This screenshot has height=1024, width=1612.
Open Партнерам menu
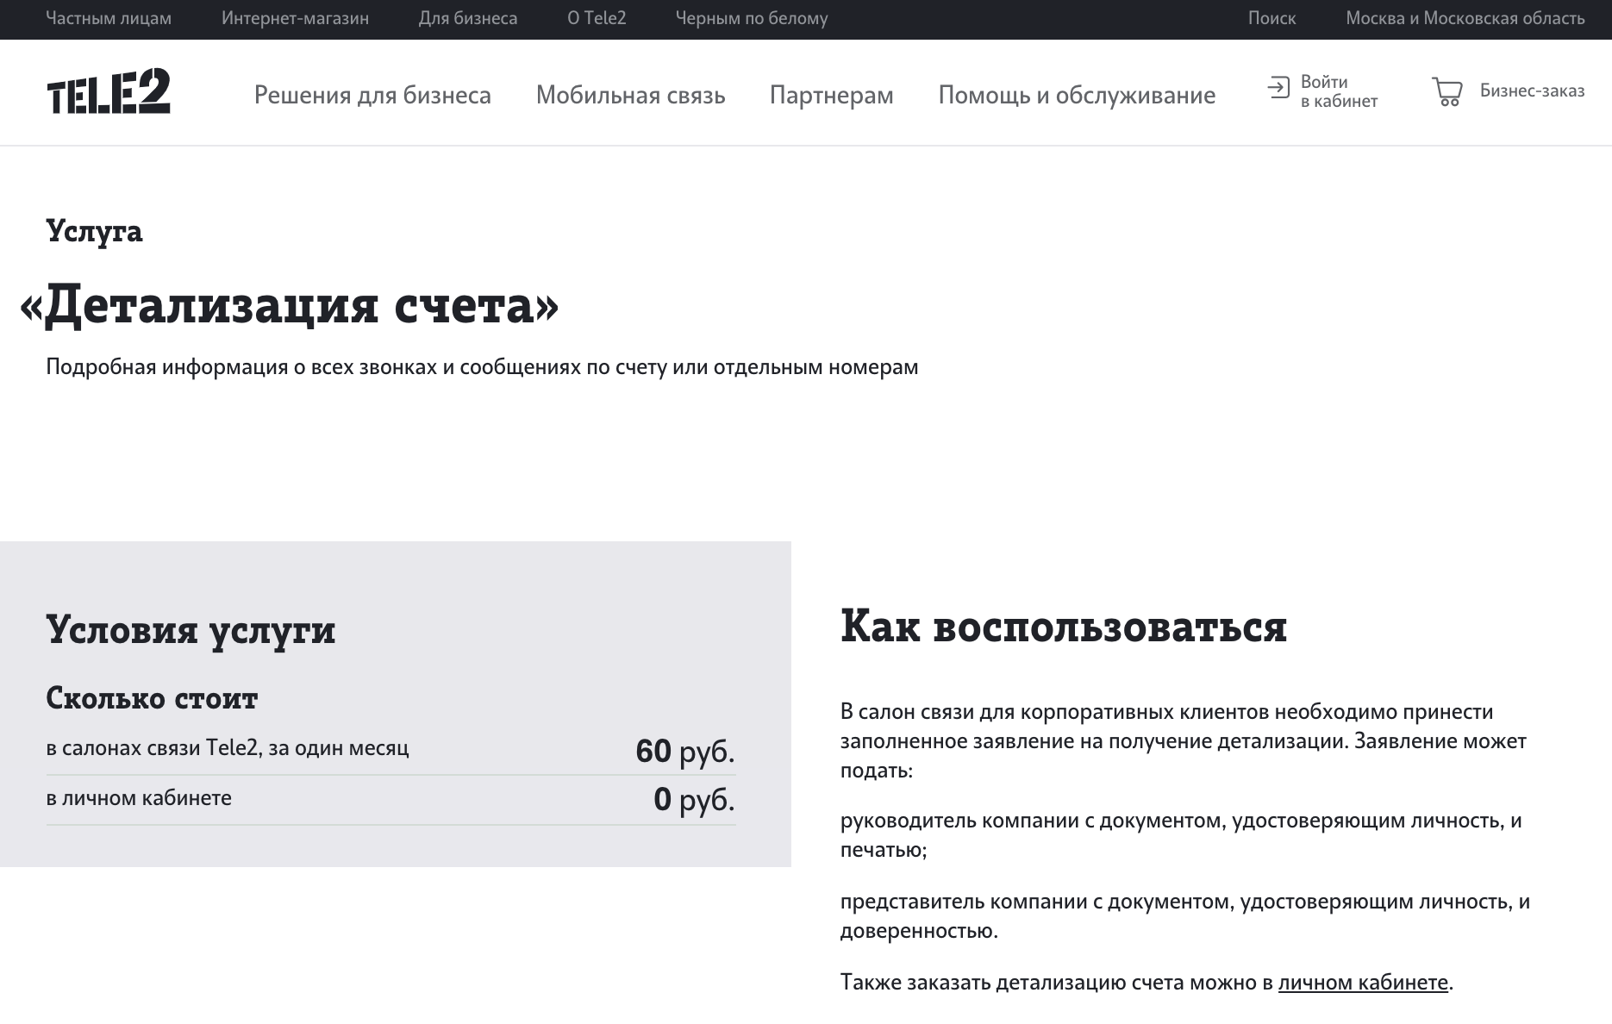[832, 95]
